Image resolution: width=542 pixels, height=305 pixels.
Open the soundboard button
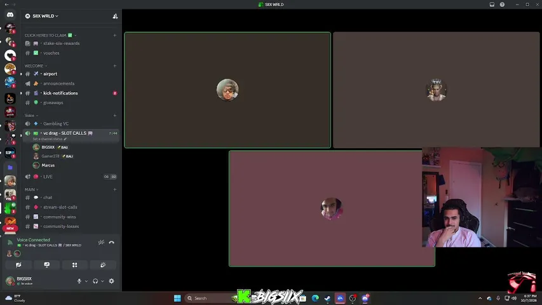(x=103, y=265)
